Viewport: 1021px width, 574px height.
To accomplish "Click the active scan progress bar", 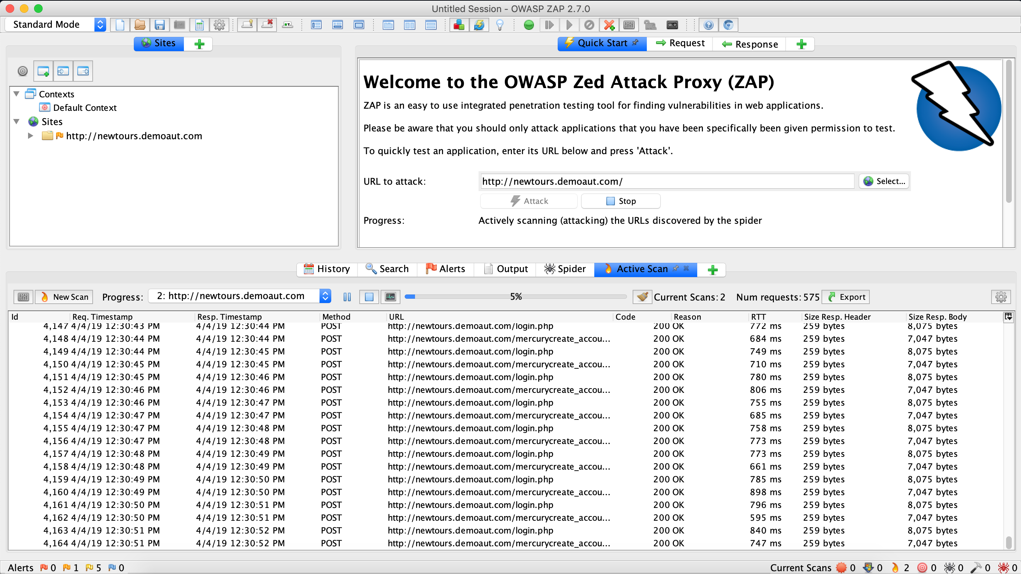I will [515, 296].
